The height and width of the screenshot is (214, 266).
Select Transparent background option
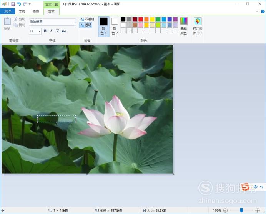tap(85, 25)
